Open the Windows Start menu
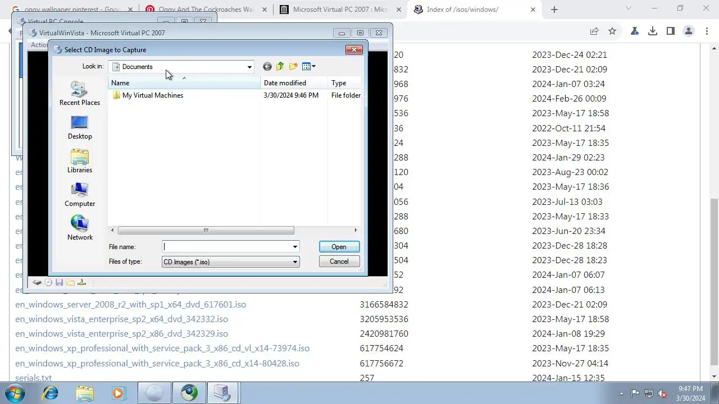The image size is (719, 404). (15, 393)
